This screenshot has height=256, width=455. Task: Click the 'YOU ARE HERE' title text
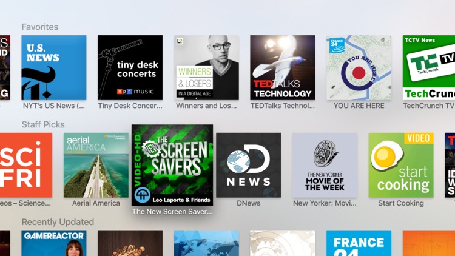[x=359, y=106]
